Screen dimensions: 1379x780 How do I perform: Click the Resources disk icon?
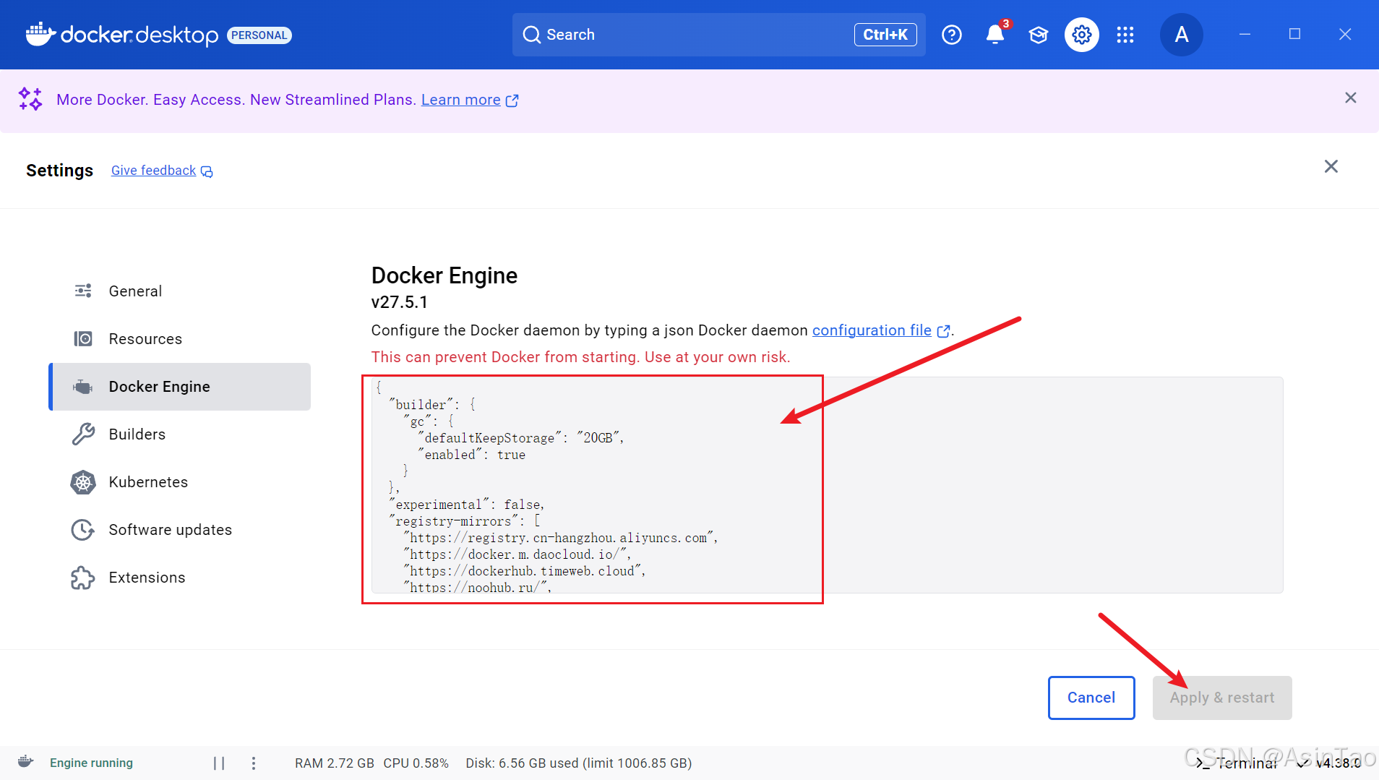(83, 338)
